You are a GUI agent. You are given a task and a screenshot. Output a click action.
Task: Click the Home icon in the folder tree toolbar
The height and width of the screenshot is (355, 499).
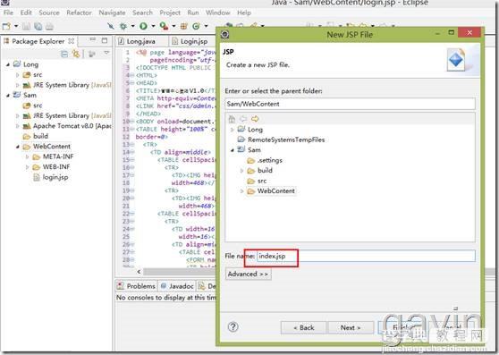coord(232,119)
